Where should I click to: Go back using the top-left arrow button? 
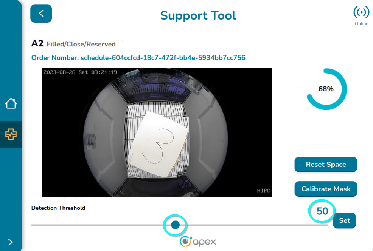41,14
